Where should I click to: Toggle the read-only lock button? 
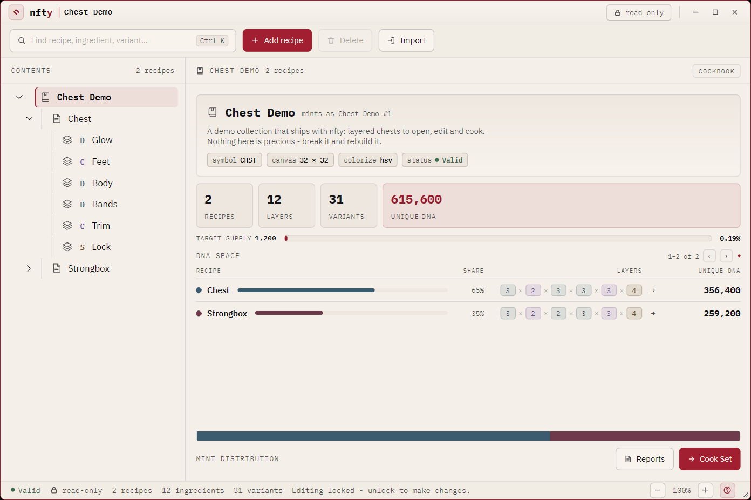click(x=639, y=12)
